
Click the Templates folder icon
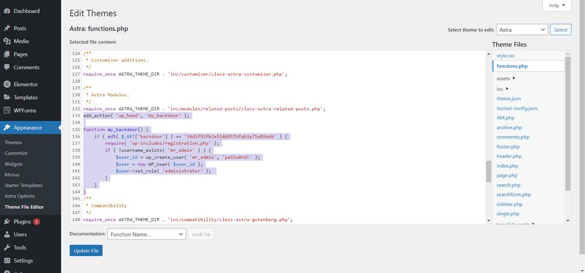(x=6, y=98)
